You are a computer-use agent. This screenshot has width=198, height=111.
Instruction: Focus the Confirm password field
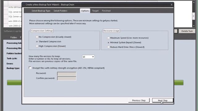(x=67, y=78)
